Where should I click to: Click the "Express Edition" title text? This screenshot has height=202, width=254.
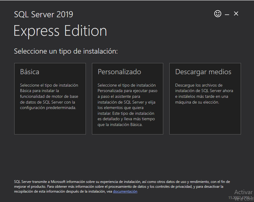click(x=60, y=31)
